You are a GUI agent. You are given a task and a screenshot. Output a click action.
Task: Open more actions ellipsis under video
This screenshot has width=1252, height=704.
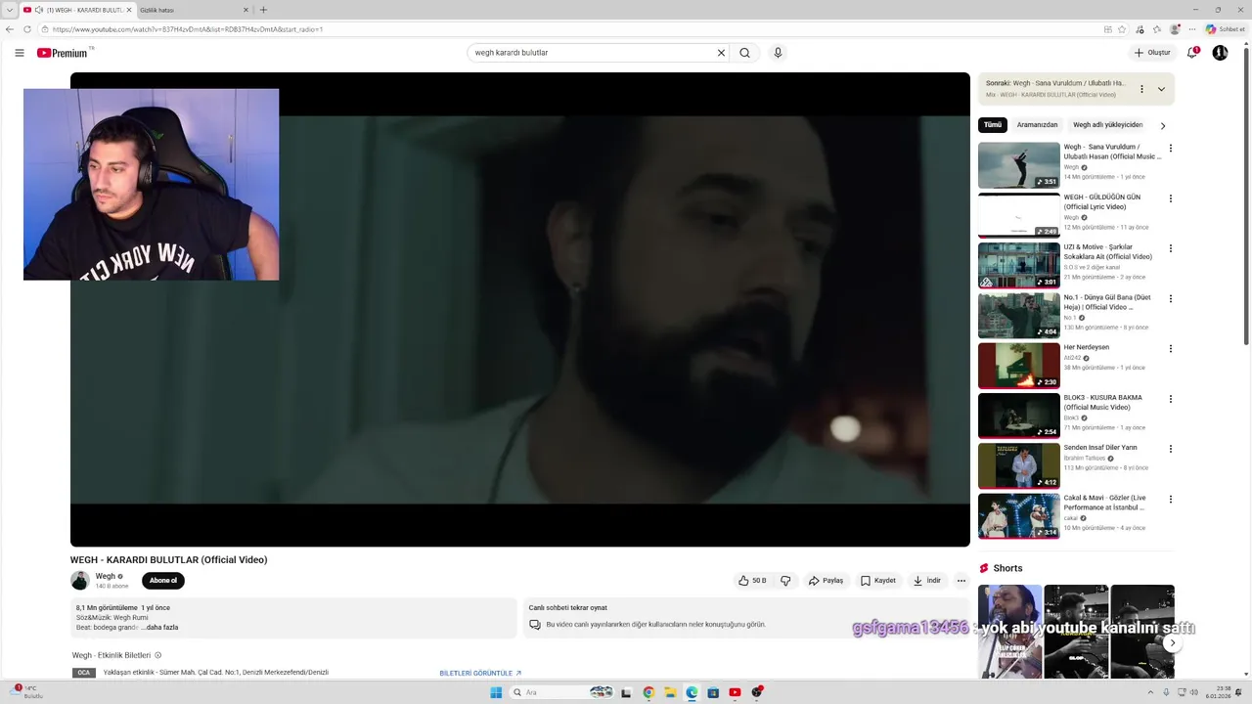point(961,581)
